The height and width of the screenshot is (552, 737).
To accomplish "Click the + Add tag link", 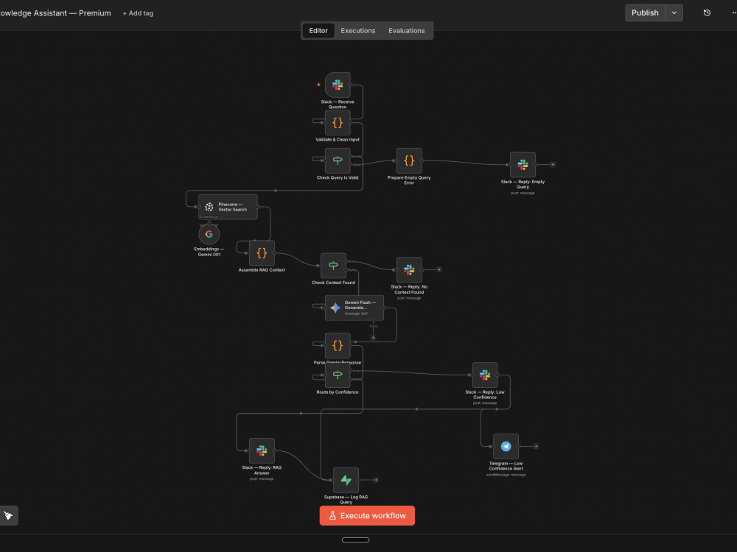I will (139, 13).
